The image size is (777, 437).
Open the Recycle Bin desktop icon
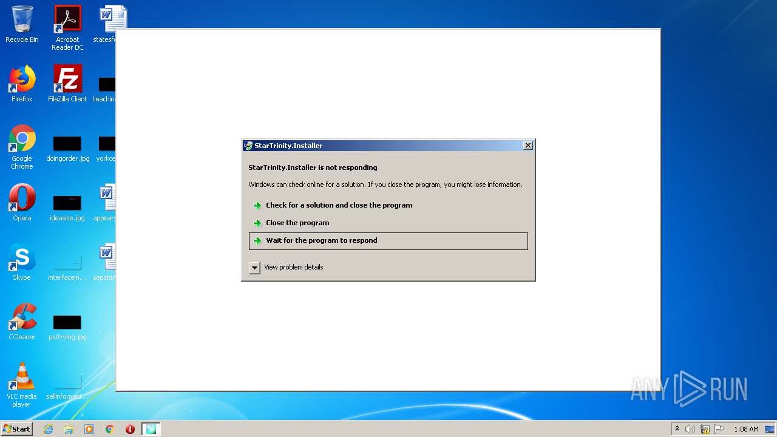point(22,24)
